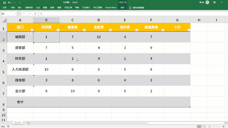Expand the Name Box dropdown arrow
This screenshot has width=228, height=128.
pyautogui.click(x=15, y=14)
